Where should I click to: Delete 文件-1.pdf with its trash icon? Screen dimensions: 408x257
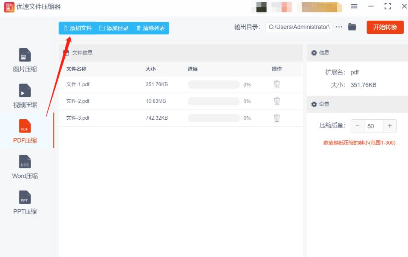[x=276, y=84]
